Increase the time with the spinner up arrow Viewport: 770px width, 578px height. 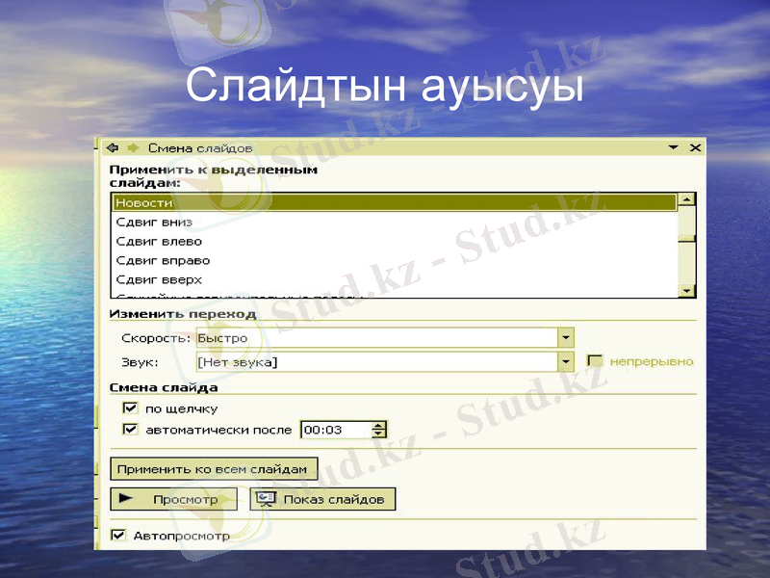click(379, 426)
